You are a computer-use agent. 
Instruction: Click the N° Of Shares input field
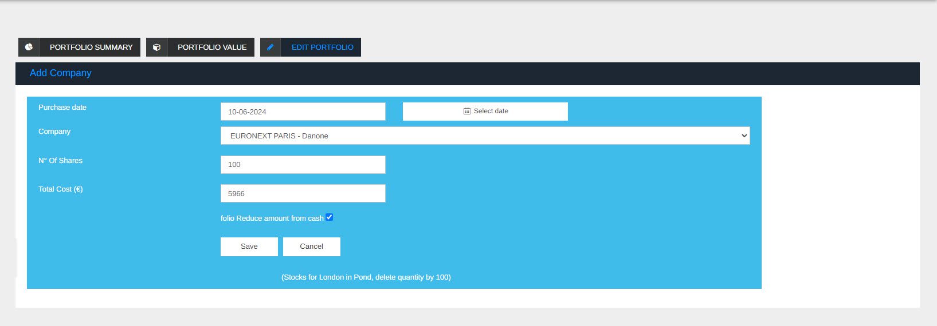click(303, 165)
